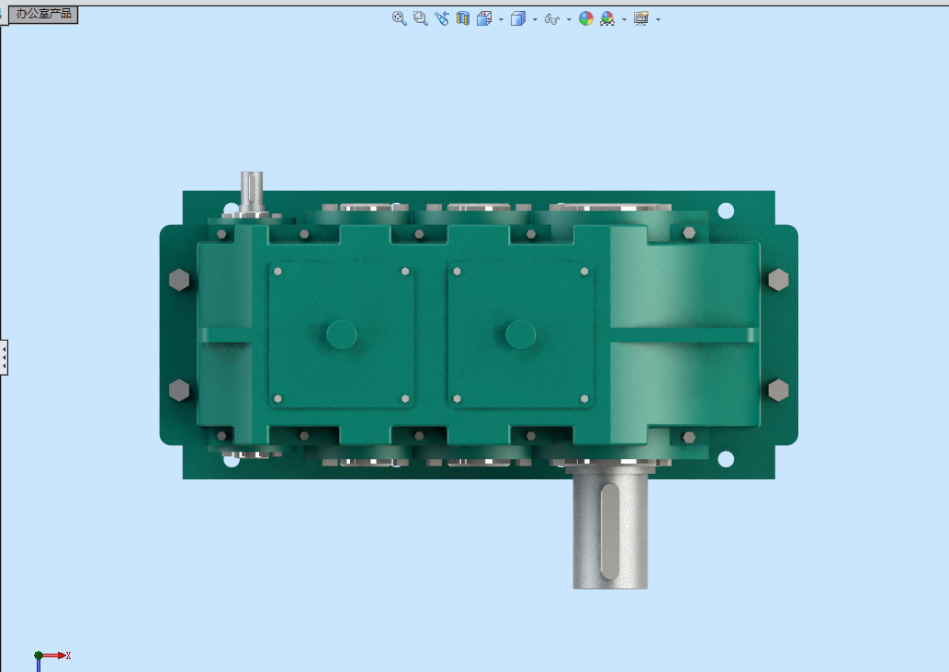Select the left square inspection cover
949x672 pixels.
point(342,334)
